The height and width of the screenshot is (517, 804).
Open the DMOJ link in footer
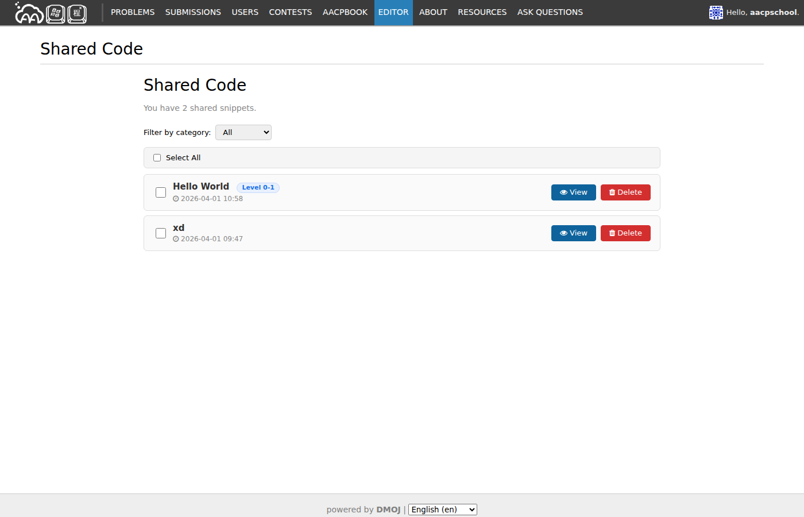(x=388, y=510)
